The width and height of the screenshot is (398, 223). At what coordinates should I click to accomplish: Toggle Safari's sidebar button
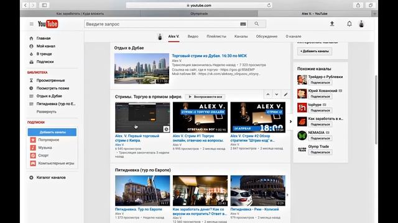(44, 5)
